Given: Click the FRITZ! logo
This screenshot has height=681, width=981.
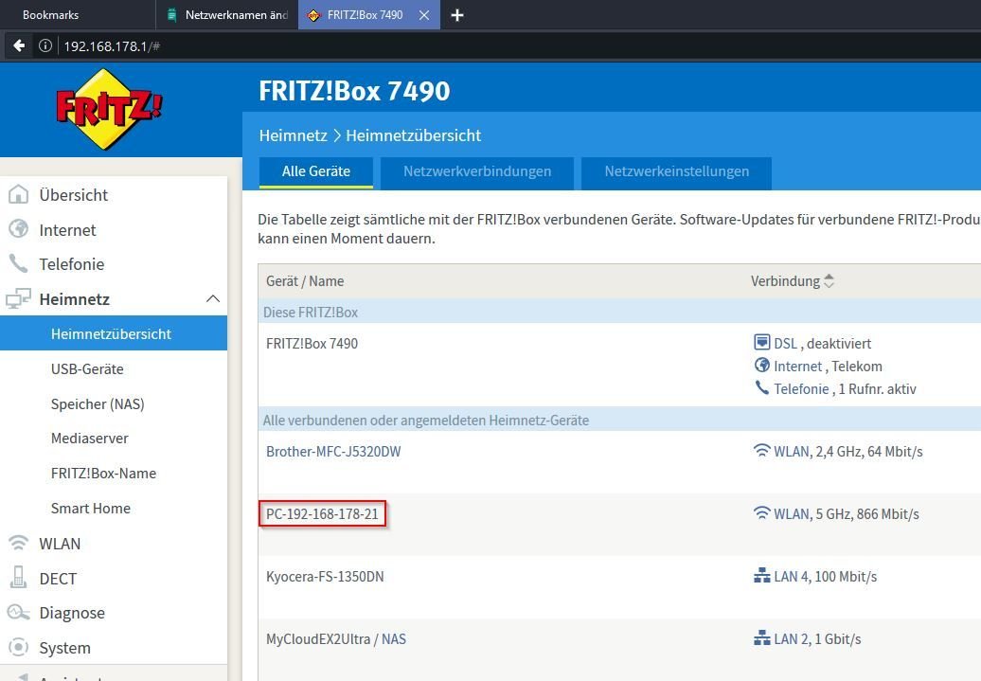Looking at the screenshot, I should coord(109,110).
